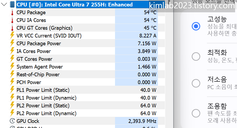This screenshot has height=128, width=237.
Task: Click the 조용함 mode label
Action: 217,106
